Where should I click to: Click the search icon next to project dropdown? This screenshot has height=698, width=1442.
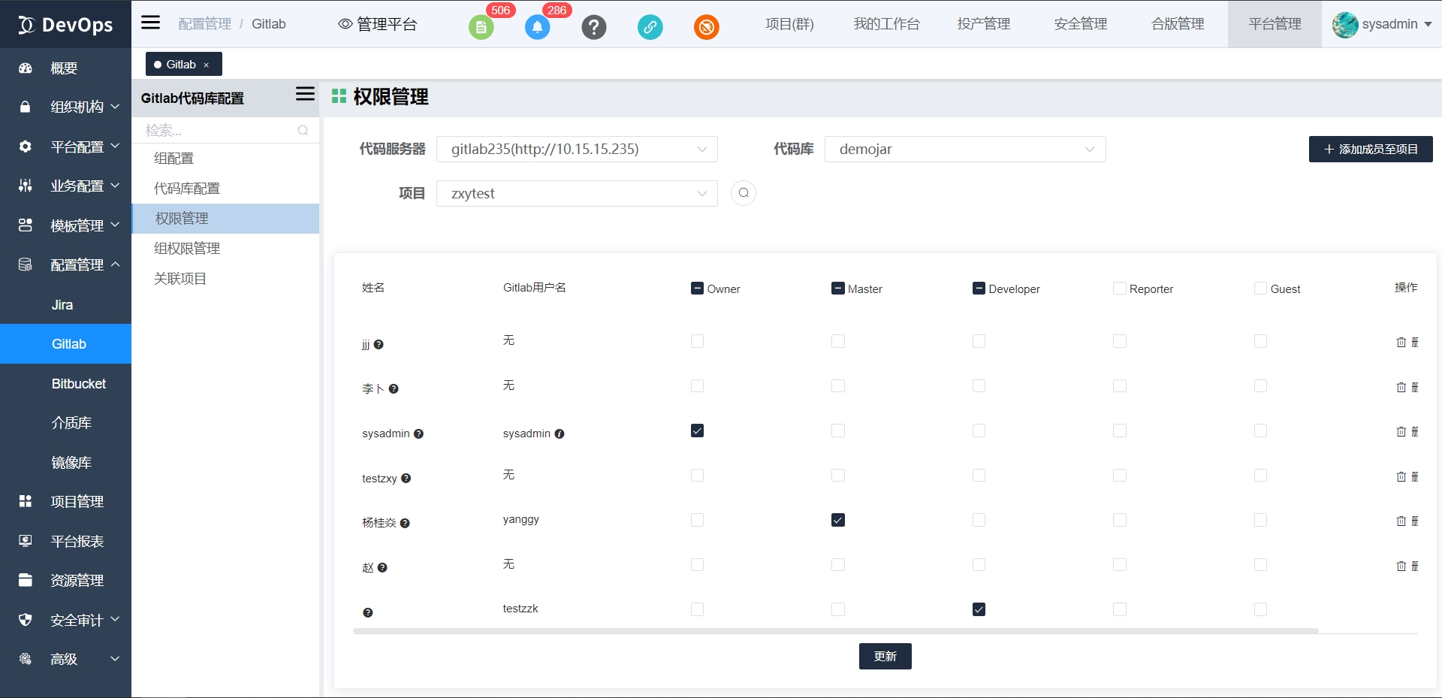pyautogui.click(x=743, y=193)
